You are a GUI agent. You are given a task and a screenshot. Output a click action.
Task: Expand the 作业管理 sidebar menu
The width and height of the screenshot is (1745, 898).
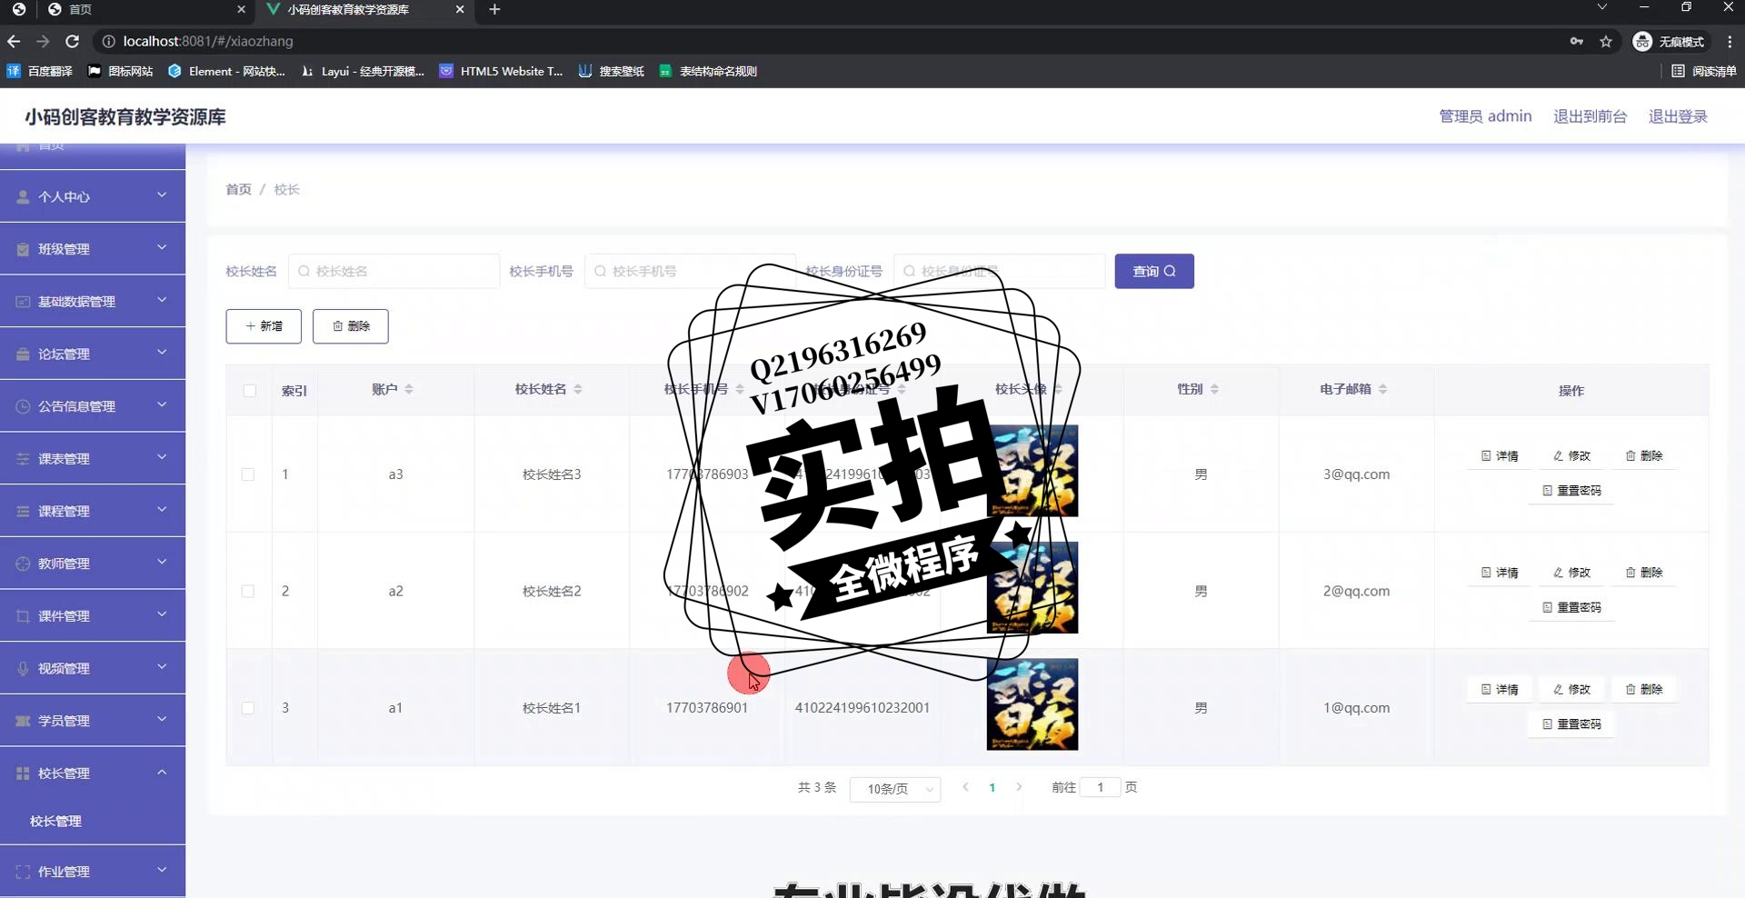click(x=93, y=872)
